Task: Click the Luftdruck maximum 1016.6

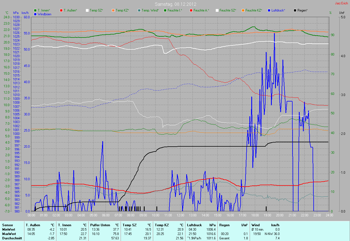Action: click(211, 234)
